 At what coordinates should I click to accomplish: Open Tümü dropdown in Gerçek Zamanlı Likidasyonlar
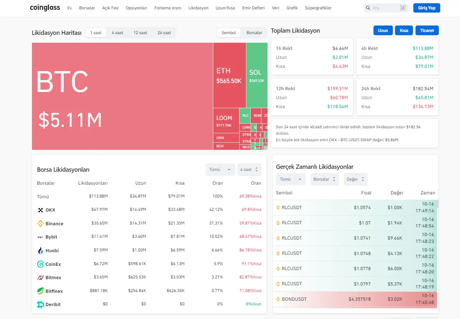tap(291, 179)
